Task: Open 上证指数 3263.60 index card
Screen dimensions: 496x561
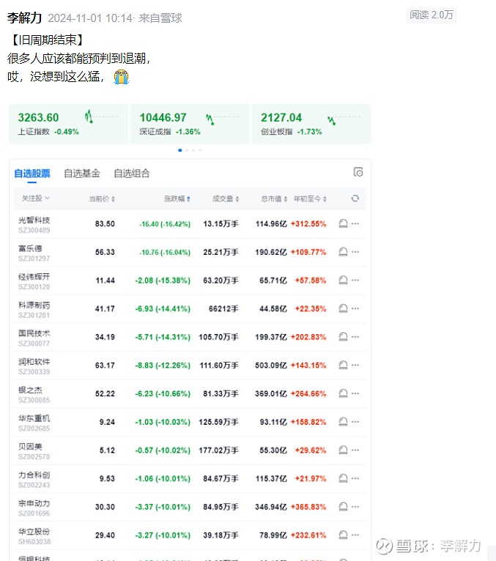Action: coord(68,124)
